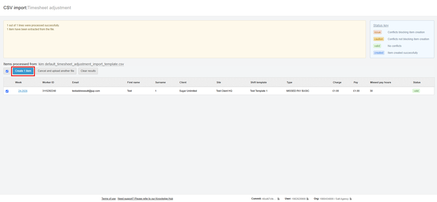Viewport: 437px width, 202px height.
Task: Click the '1 out of 1 lines processed' message
Action: pyautogui.click(x=33, y=26)
